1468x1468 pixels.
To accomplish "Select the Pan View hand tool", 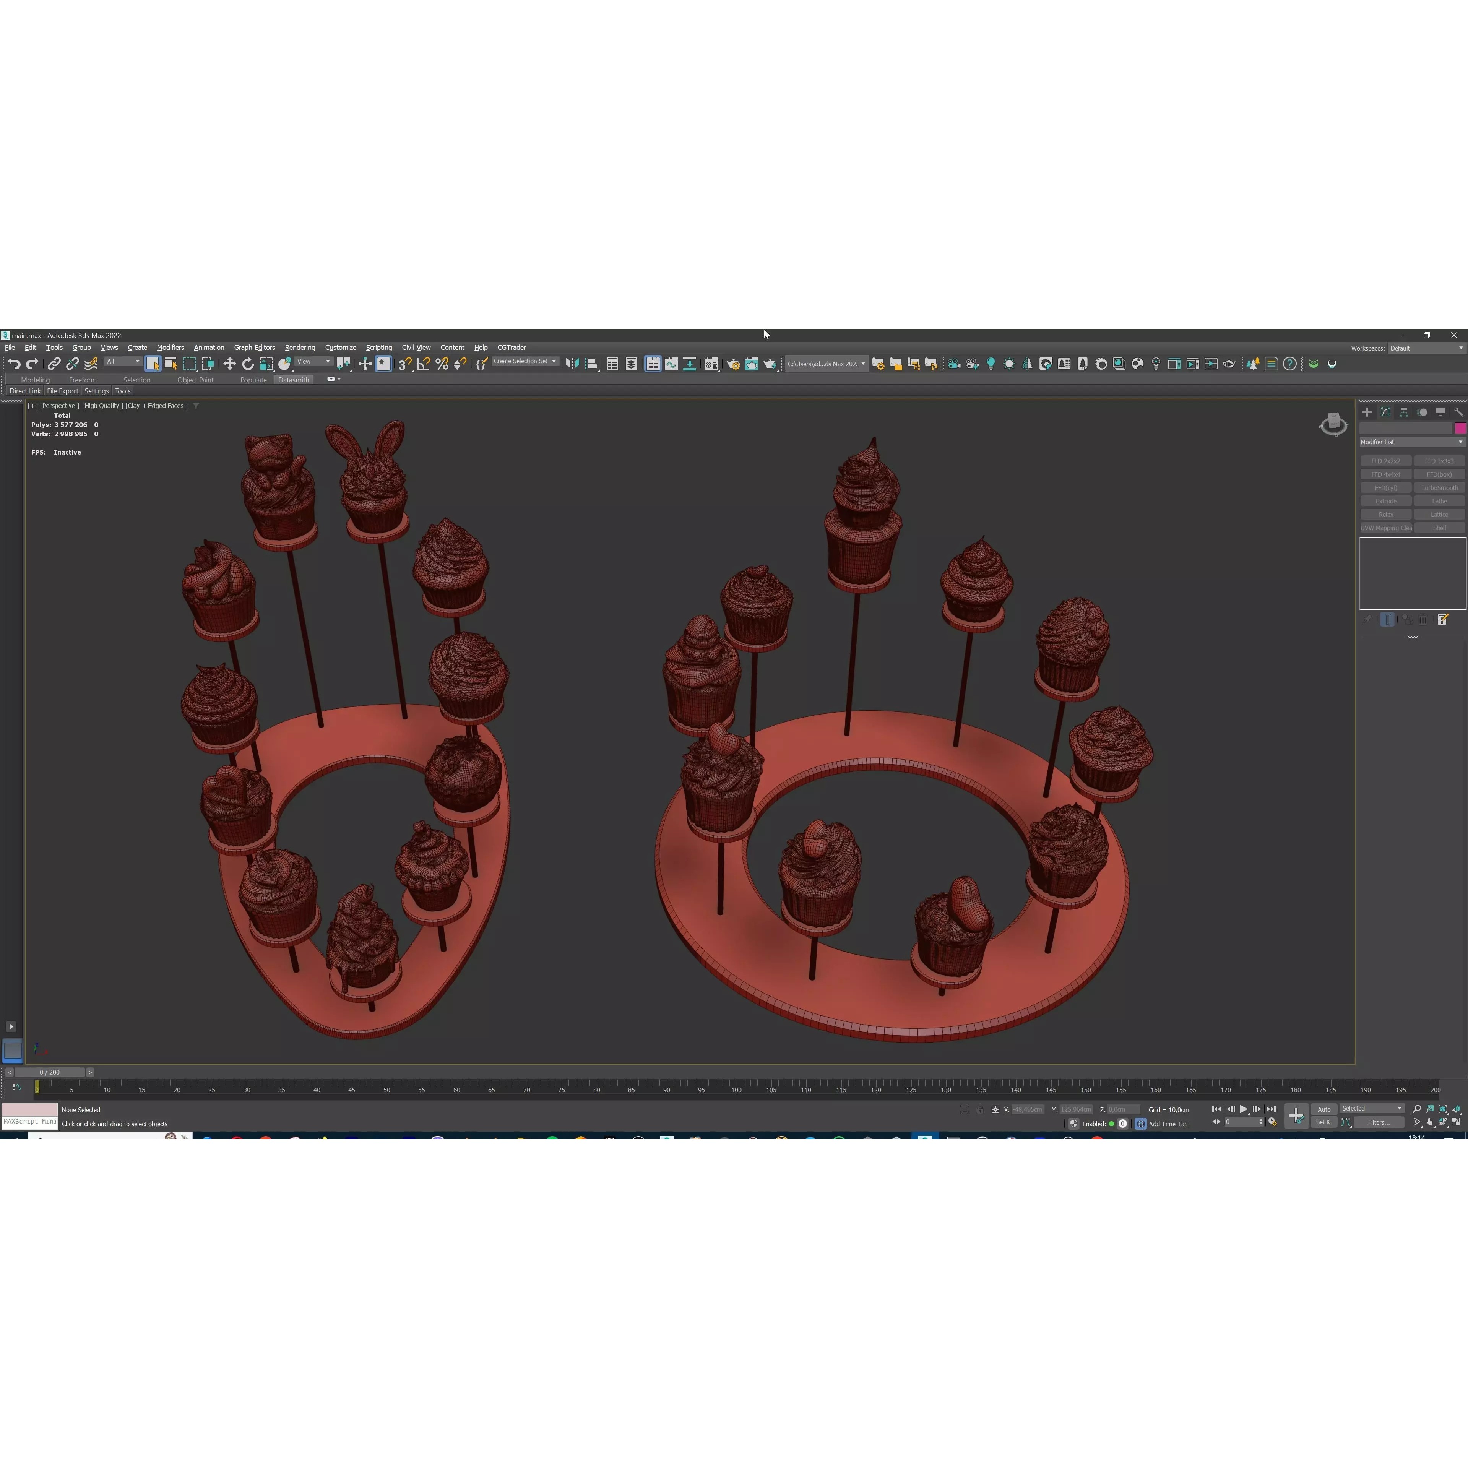I will coord(1430,1122).
